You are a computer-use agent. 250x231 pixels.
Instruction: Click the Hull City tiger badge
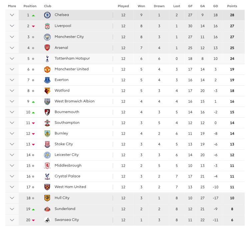coord(47,198)
